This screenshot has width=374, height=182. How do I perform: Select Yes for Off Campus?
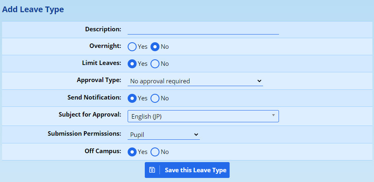(x=132, y=152)
